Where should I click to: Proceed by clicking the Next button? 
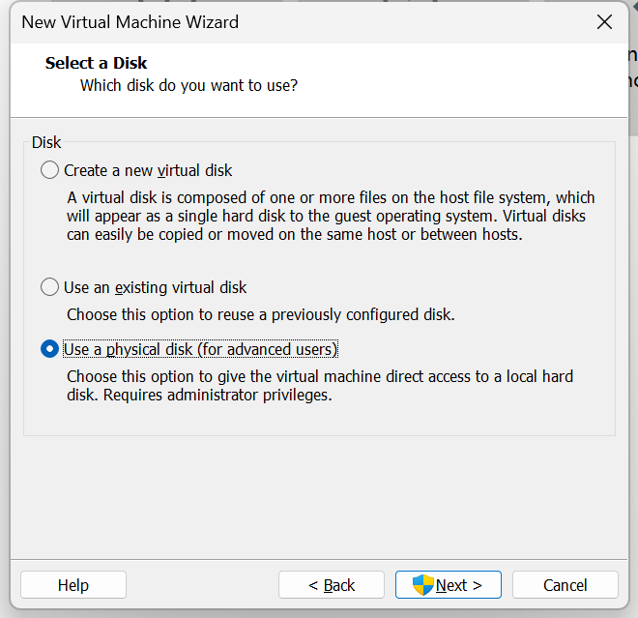pos(449,585)
